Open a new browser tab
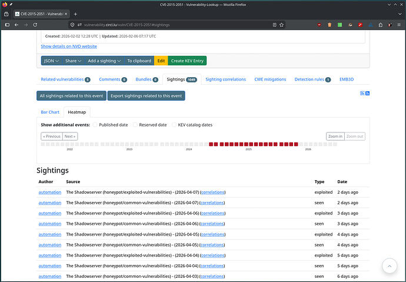406x282 pixels. pos(75,14)
